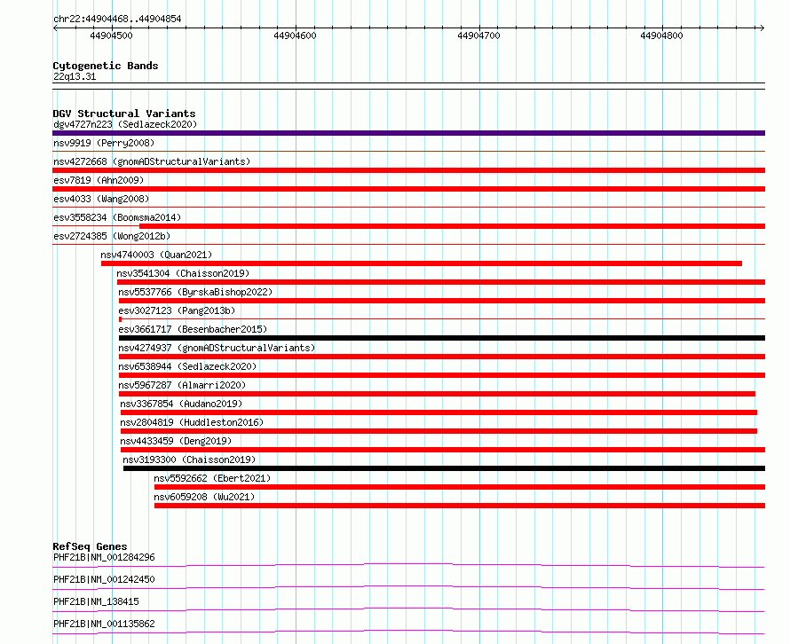Click the chr22:44904468..44904854 region label
Screen dimensions: 790x644
click(x=117, y=20)
